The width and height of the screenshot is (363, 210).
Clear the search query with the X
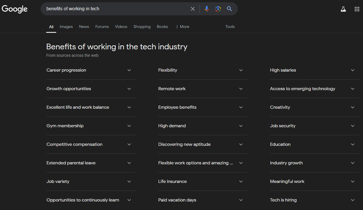click(x=193, y=8)
